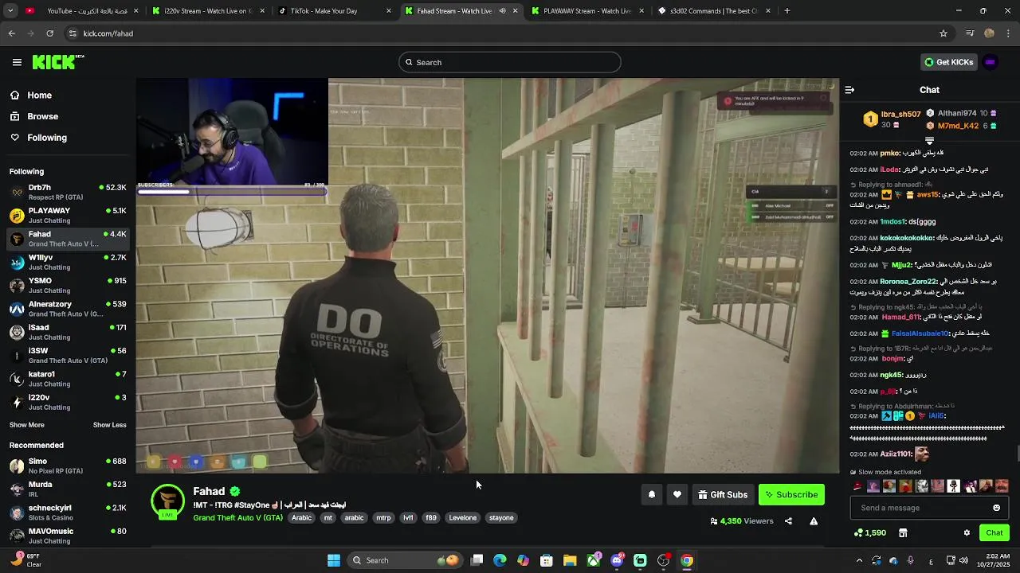Open Chrome three-dot menu
Viewport: 1020px width, 573px height.
click(x=1009, y=33)
